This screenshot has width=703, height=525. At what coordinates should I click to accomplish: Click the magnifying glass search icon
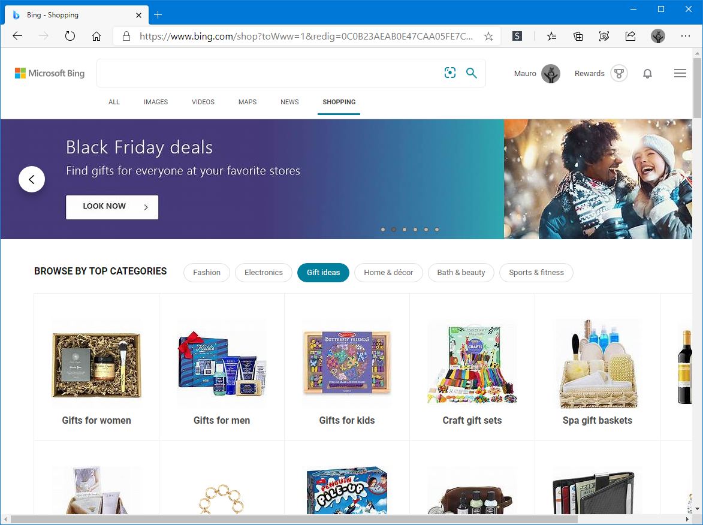click(472, 73)
